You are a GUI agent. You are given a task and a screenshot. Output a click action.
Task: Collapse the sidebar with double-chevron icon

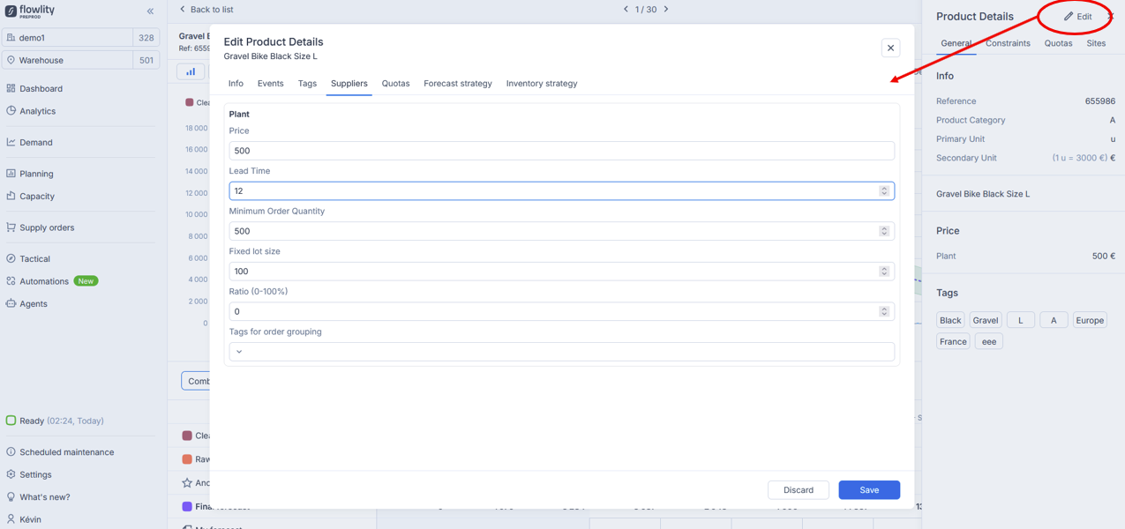point(150,11)
